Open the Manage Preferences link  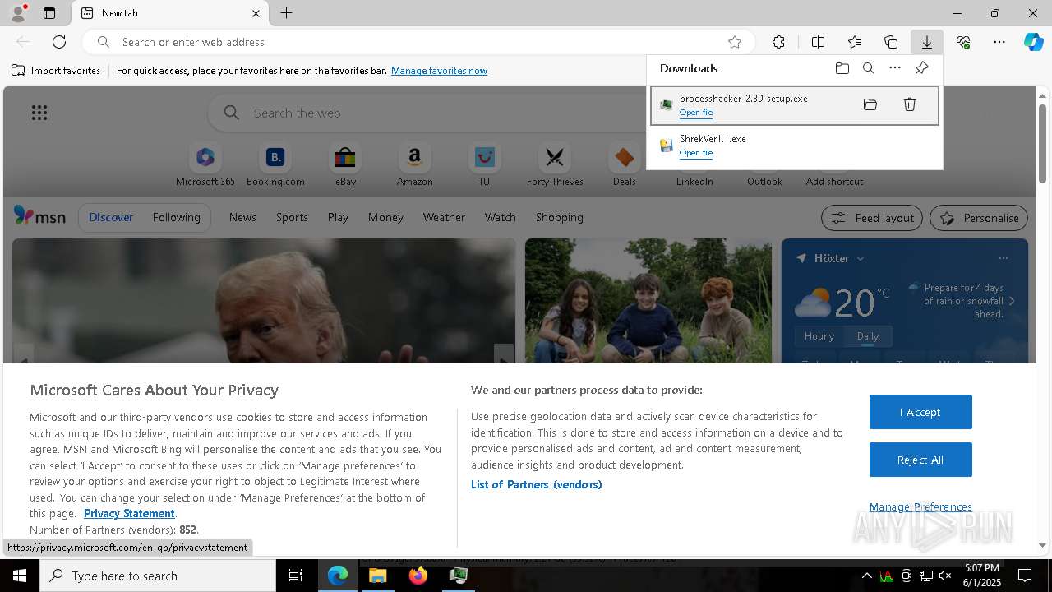[920, 506]
